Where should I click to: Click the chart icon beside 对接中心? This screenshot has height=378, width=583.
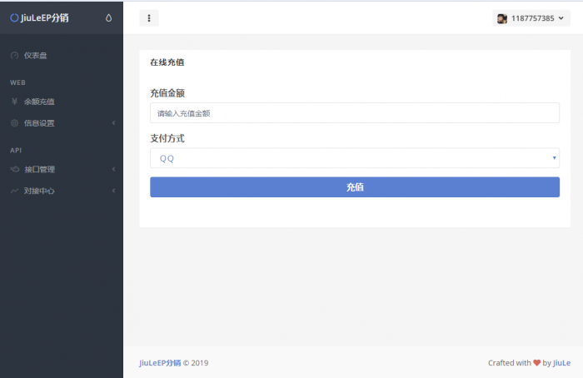click(14, 191)
